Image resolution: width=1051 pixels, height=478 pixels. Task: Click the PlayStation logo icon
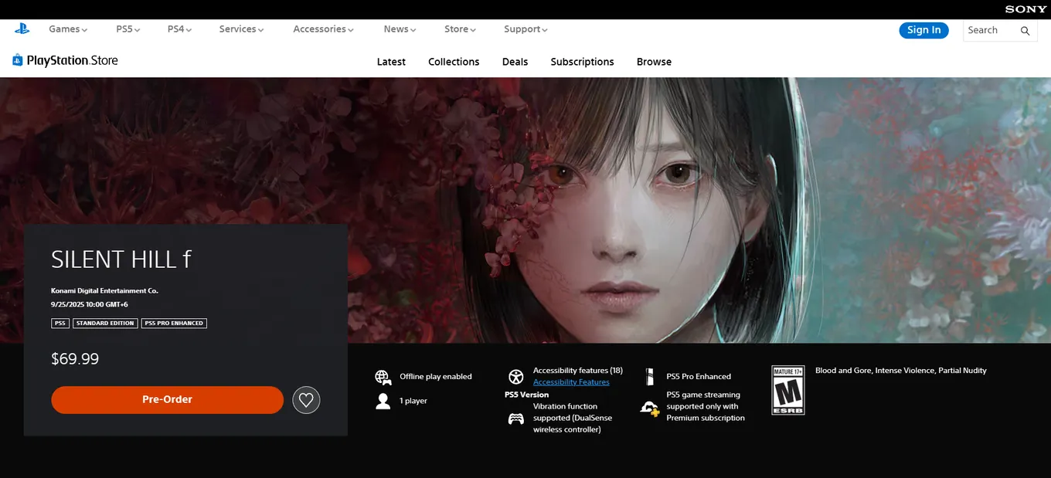click(x=22, y=29)
